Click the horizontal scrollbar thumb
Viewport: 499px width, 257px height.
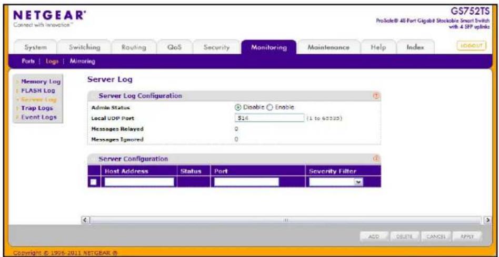(286, 220)
